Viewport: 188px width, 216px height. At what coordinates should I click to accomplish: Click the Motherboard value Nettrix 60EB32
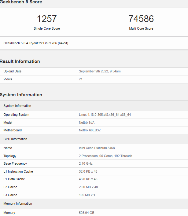[x=90, y=130]
